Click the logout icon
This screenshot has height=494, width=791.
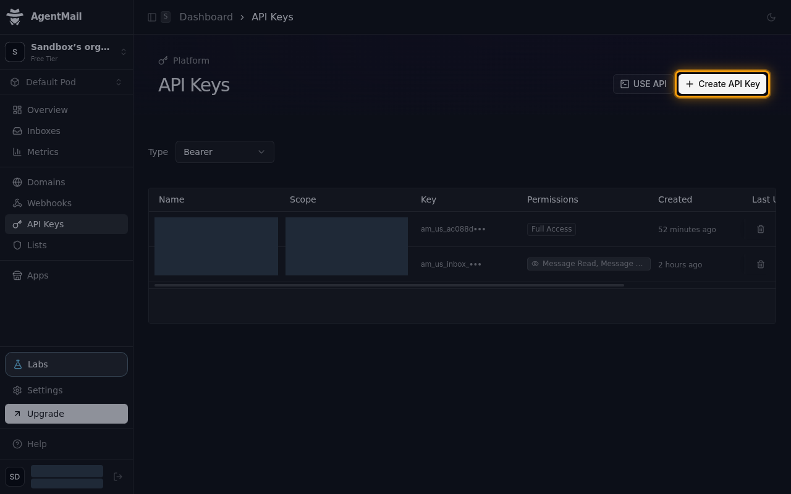pyautogui.click(x=118, y=477)
